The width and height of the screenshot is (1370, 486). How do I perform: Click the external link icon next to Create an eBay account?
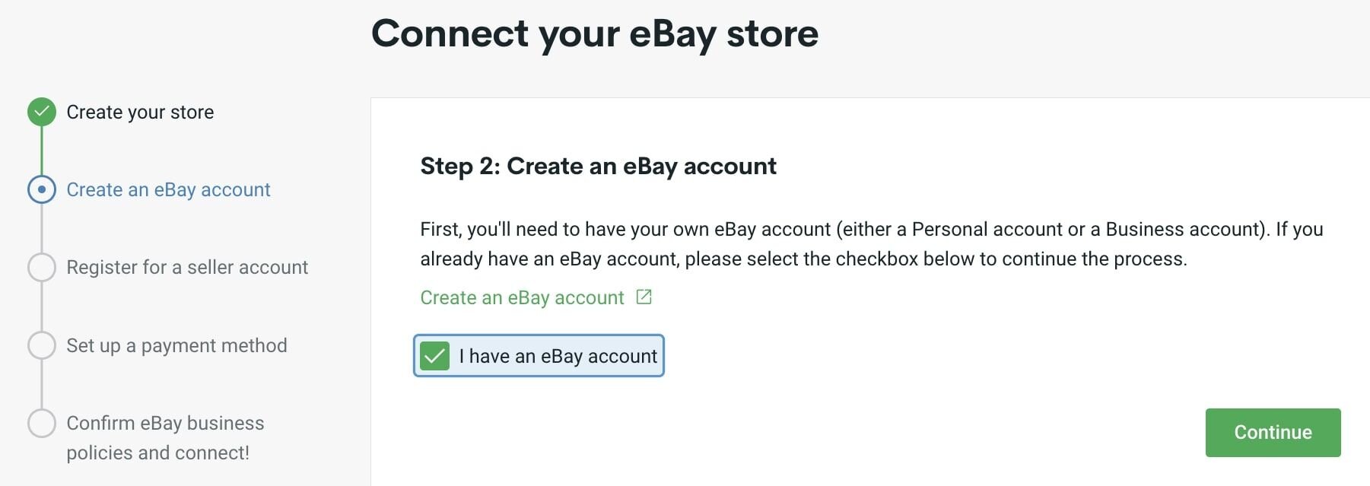(x=644, y=297)
